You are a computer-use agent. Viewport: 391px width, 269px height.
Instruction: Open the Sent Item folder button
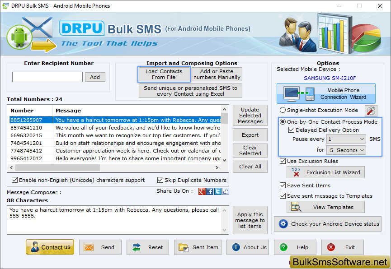coord(198,247)
